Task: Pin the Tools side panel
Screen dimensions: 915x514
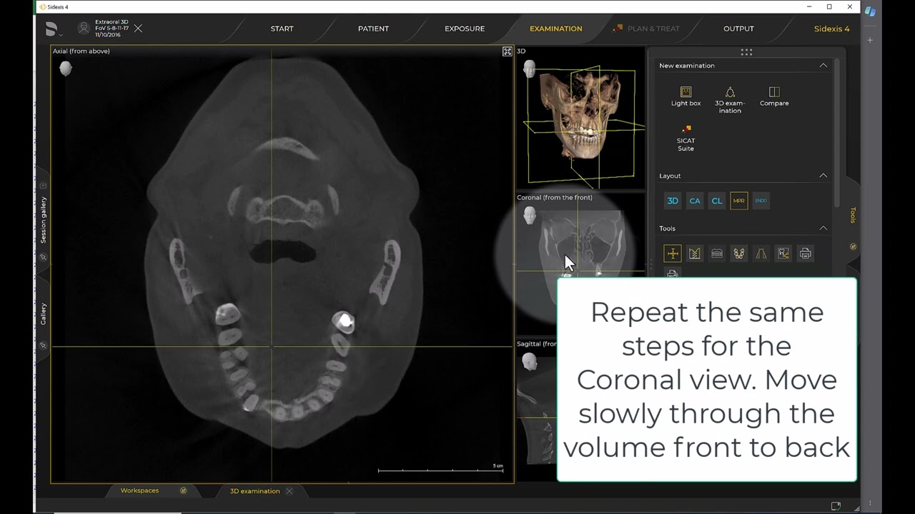Action: point(852,246)
